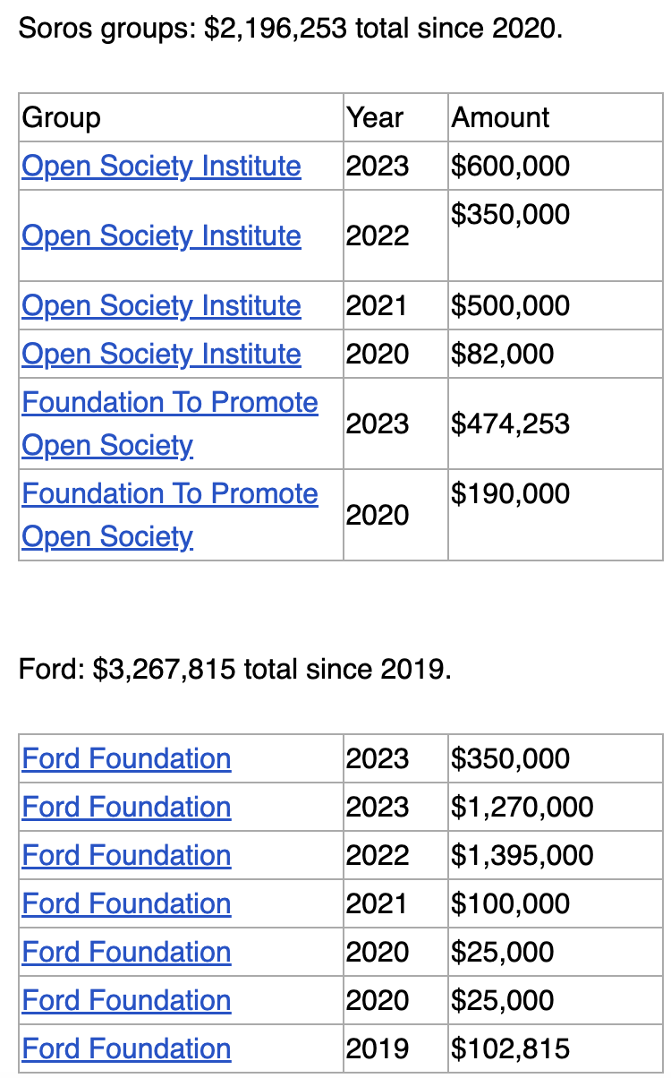671x1078 pixels.
Task: Select the $102,815 amount cell
Action: tap(510, 1048)
